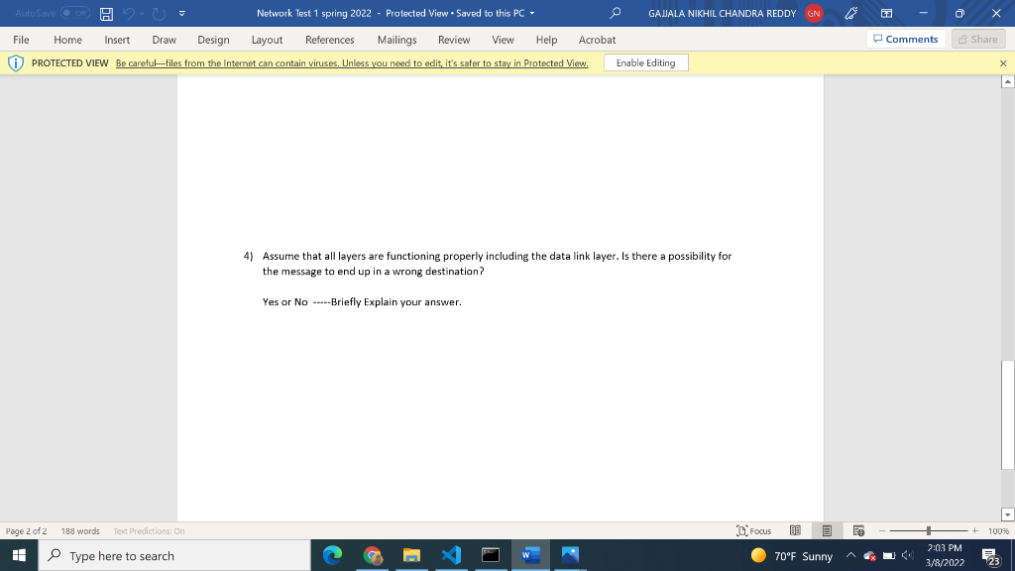1015x571 pixels.
Task: Open Visual Studio Code from taskbar
Action: 451,555
